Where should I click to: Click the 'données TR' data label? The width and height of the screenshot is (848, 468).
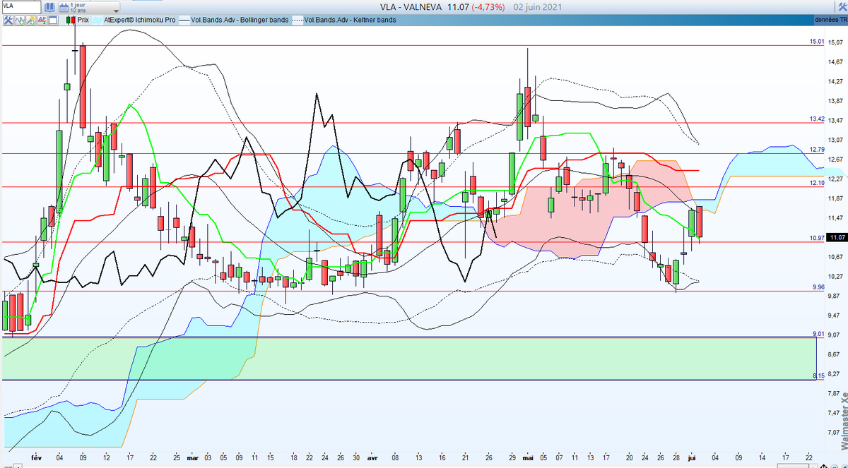click(x=830, y=20)
